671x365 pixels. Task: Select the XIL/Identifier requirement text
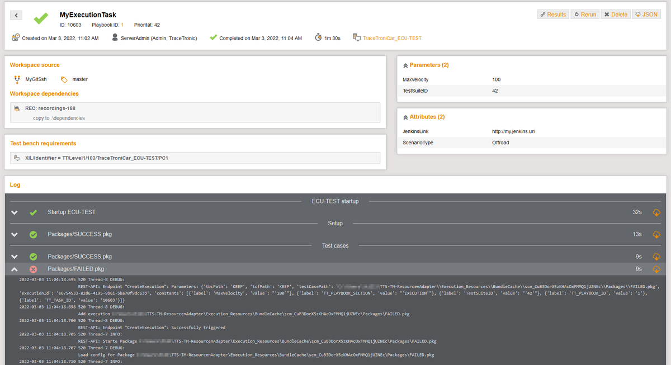click(97, 158)
